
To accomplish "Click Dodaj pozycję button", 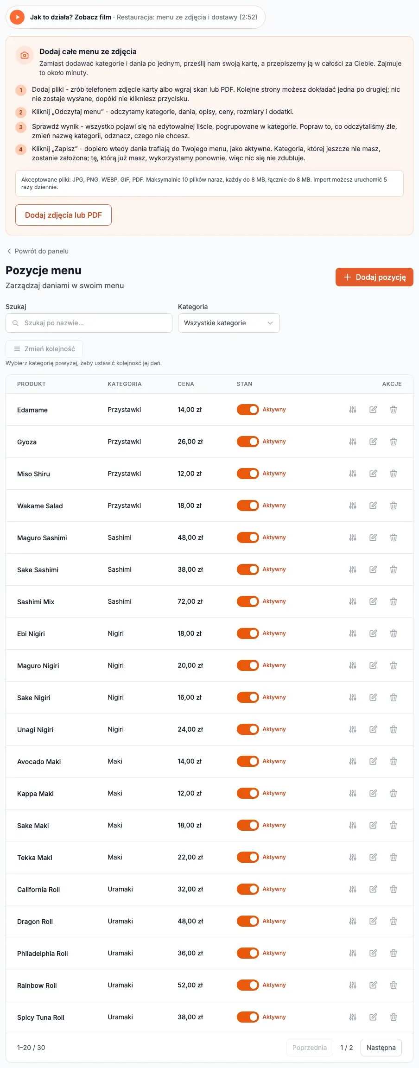I will click(375, 277).
